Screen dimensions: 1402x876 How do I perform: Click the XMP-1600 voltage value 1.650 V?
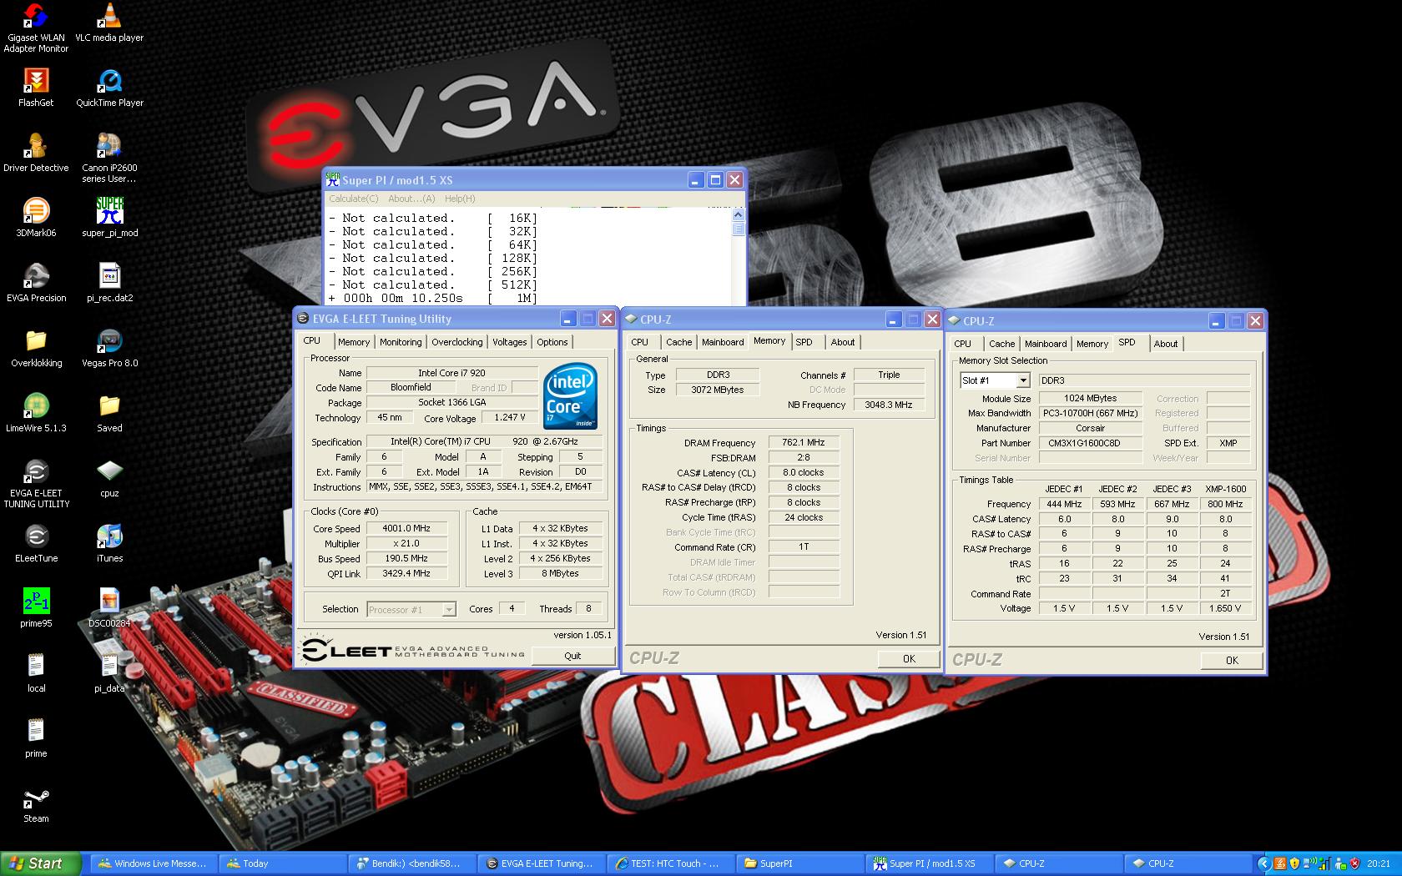tap(1225, 608)
